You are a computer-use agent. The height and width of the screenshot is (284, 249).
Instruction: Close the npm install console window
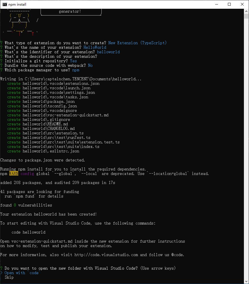[x=242, y=4]
